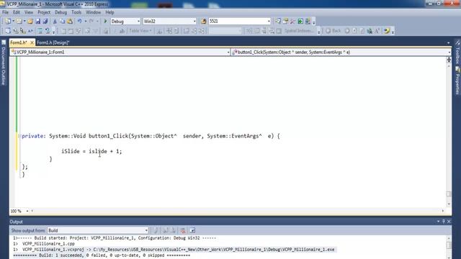This screenshot has height=259, width=461.
Task: Open the Toolbox icon with crossed tools
Action: point(292,21)
